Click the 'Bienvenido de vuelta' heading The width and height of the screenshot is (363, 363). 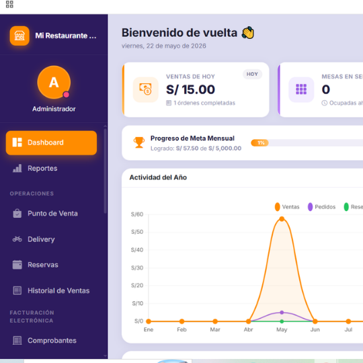coord(179,33)
